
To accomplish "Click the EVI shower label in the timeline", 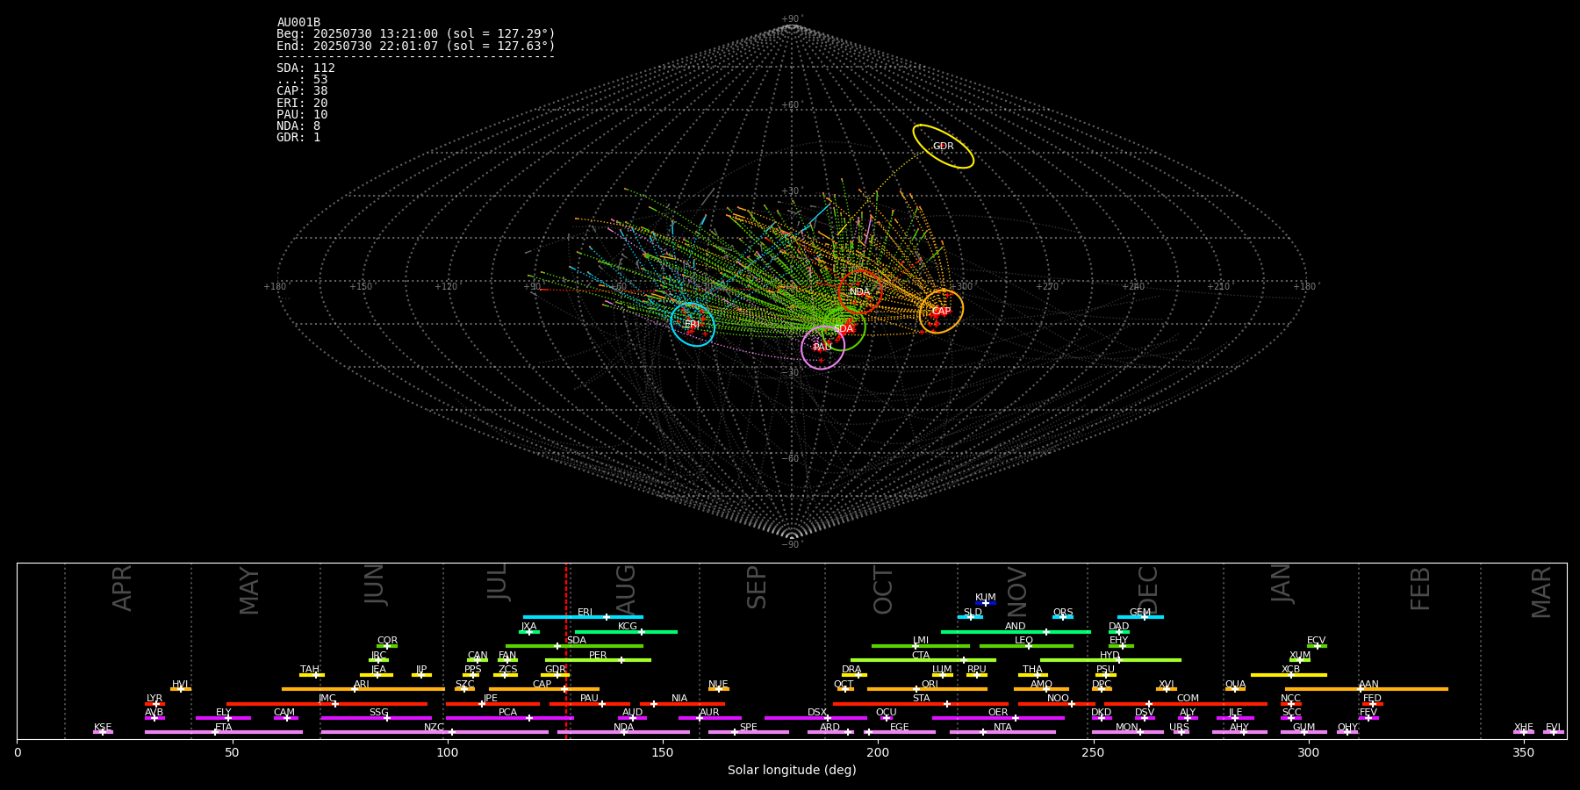I will [1553, 727].
